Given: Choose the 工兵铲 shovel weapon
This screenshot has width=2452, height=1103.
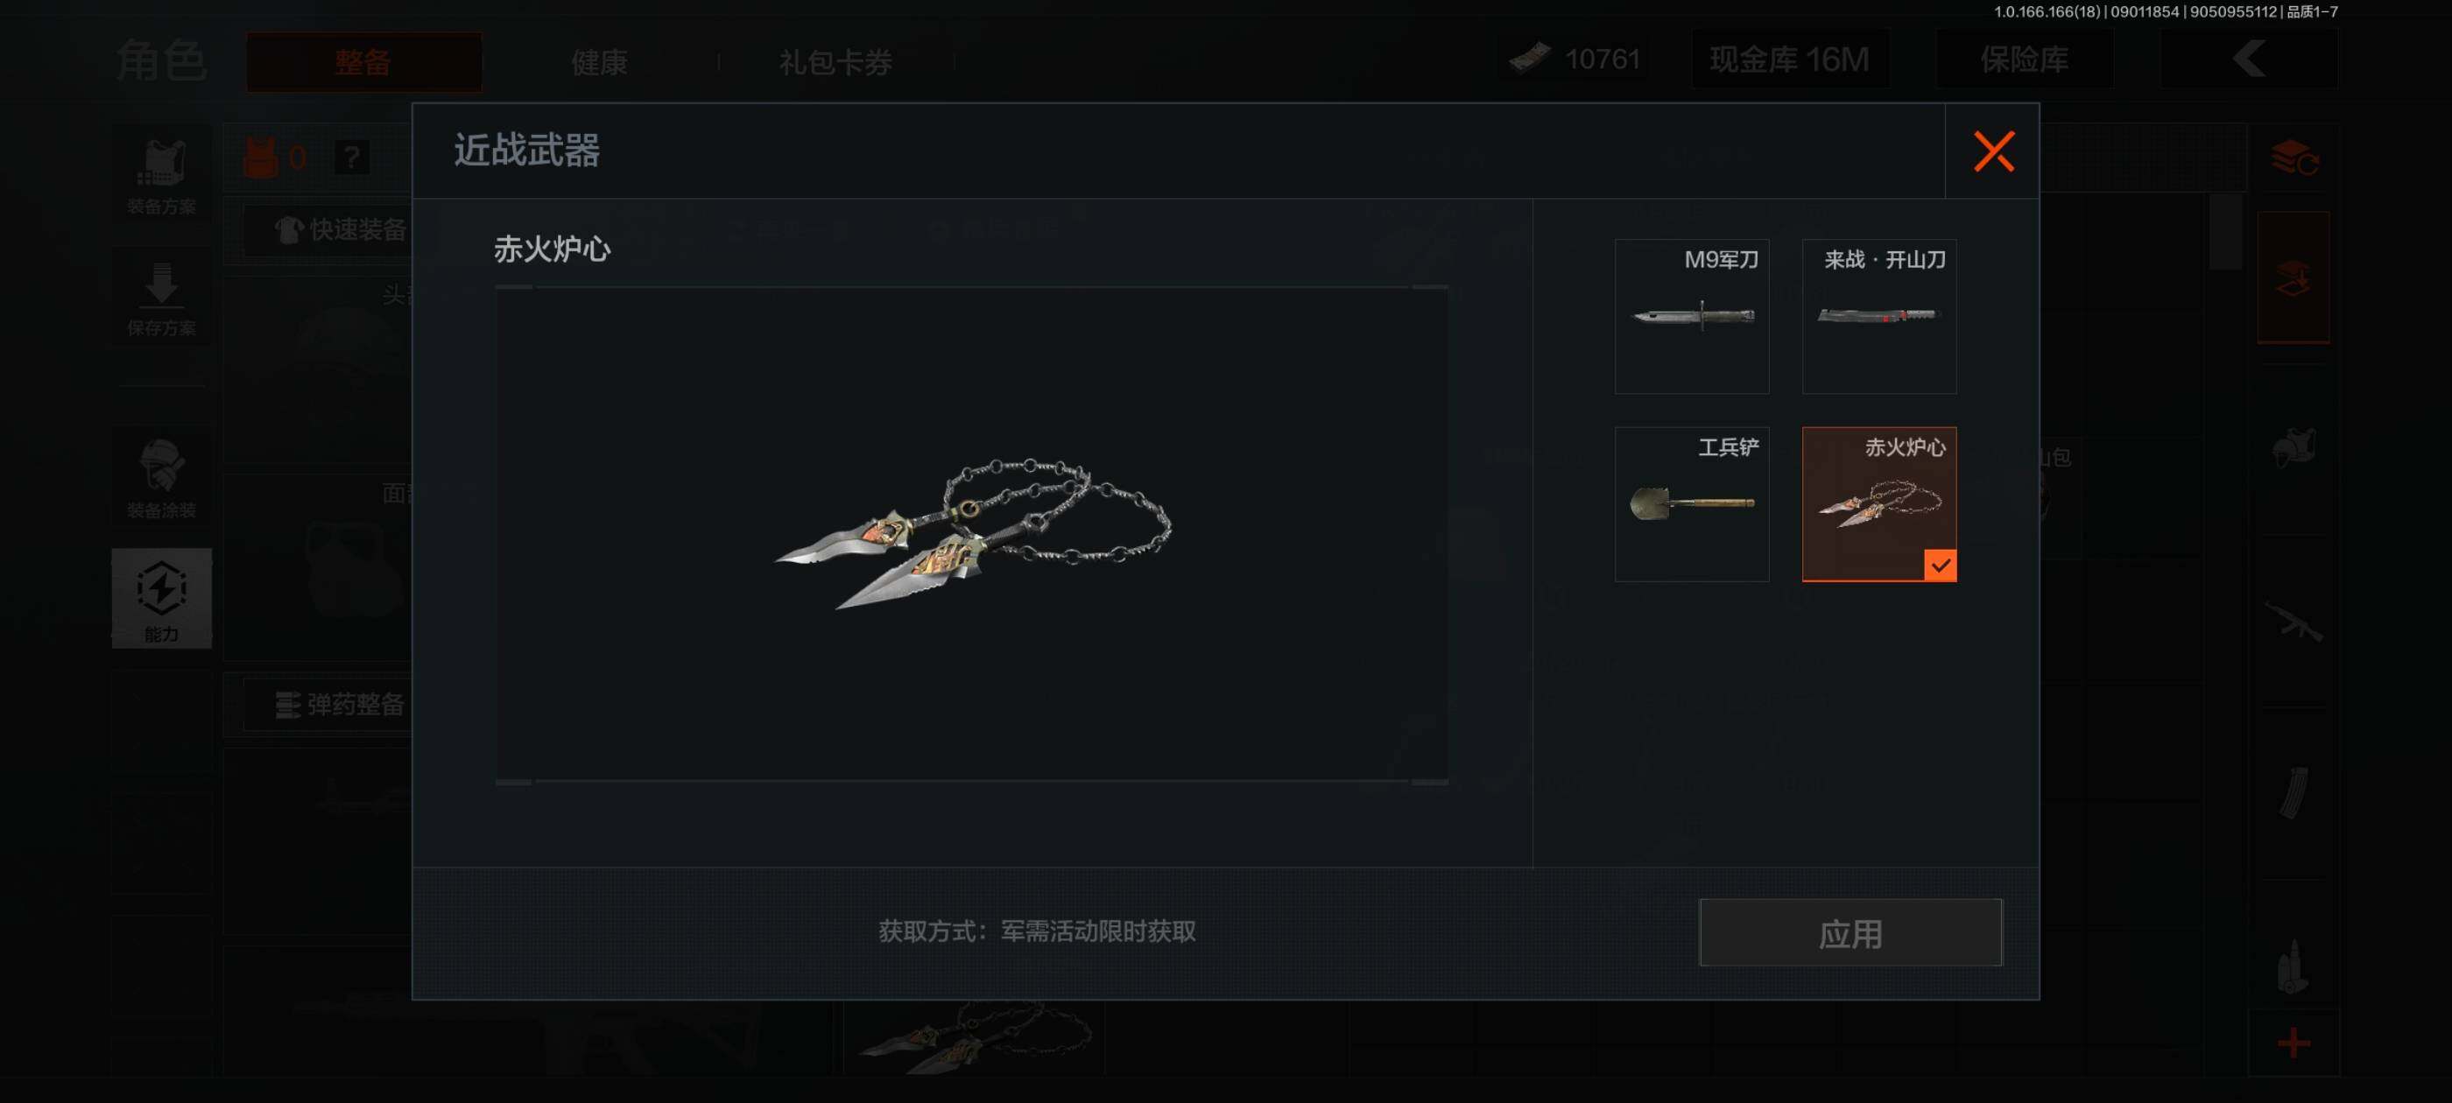Looking at the screenshot, I should coord(1692,503).
